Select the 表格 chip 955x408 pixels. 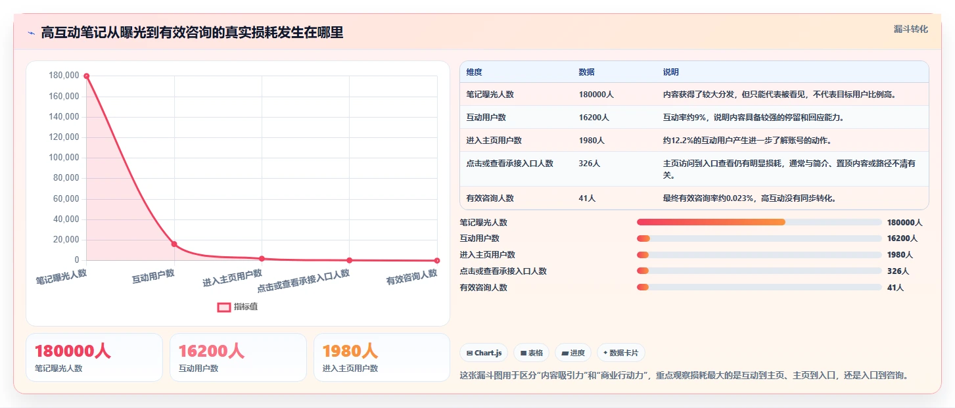pos(531,353)
